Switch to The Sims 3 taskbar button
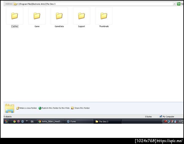This screenshot has height=144, width=184. click(108, 122)
